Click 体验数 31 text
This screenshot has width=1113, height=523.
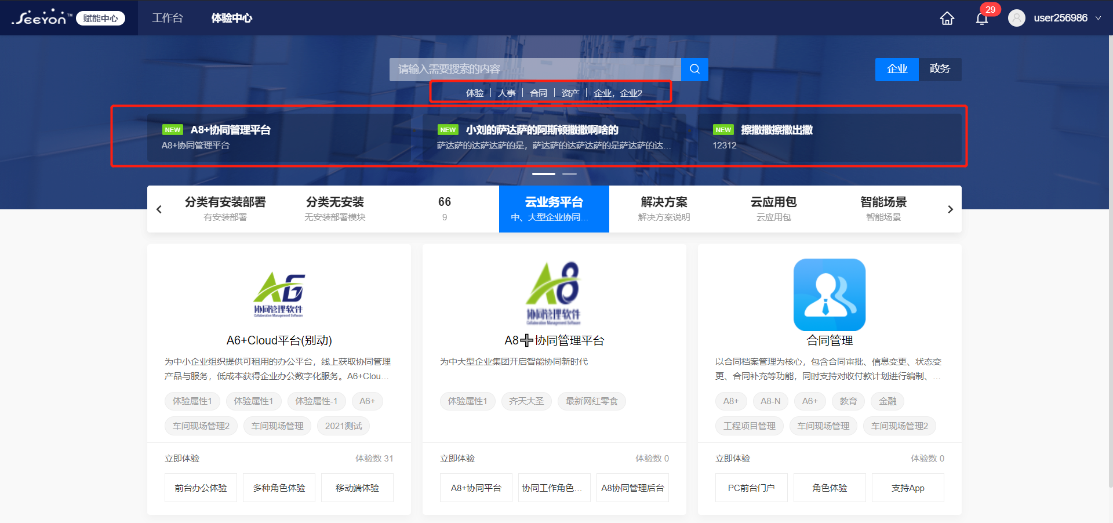[x=374, y=458]
